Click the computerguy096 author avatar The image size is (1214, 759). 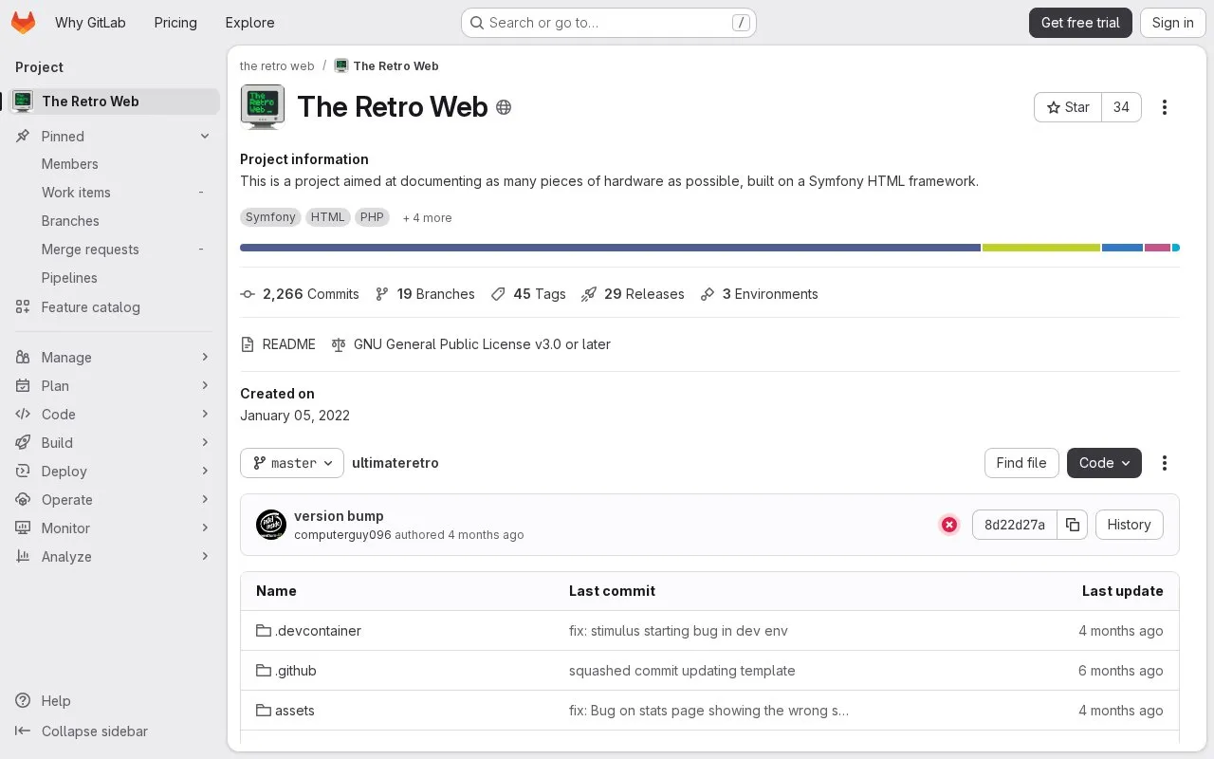tap(271, 525)
